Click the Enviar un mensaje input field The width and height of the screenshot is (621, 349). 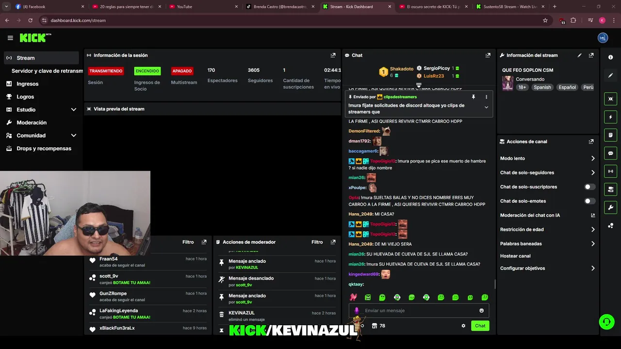click(419, 311)
